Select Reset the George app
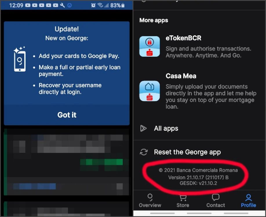266x217 pixels. click(187, 152)
